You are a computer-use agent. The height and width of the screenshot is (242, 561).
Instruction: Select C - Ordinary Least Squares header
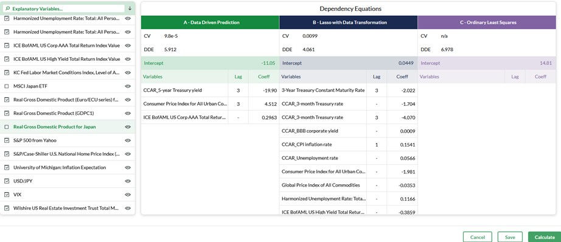(x=487, y=22)
